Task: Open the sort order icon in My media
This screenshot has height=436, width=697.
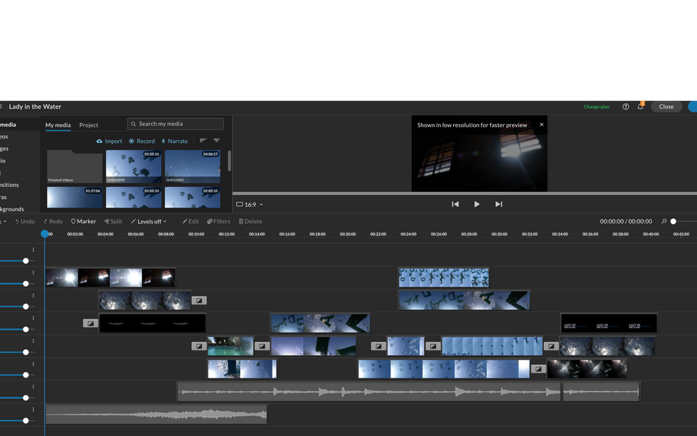Action: point(203,140)
